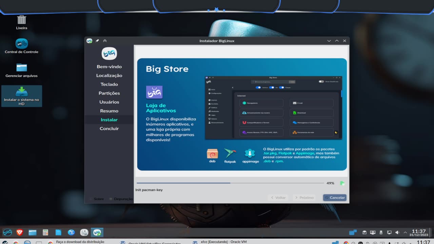Switch to the active installer taskbar entry
This screenshot has width=434, height=244.
click(97, 232)
